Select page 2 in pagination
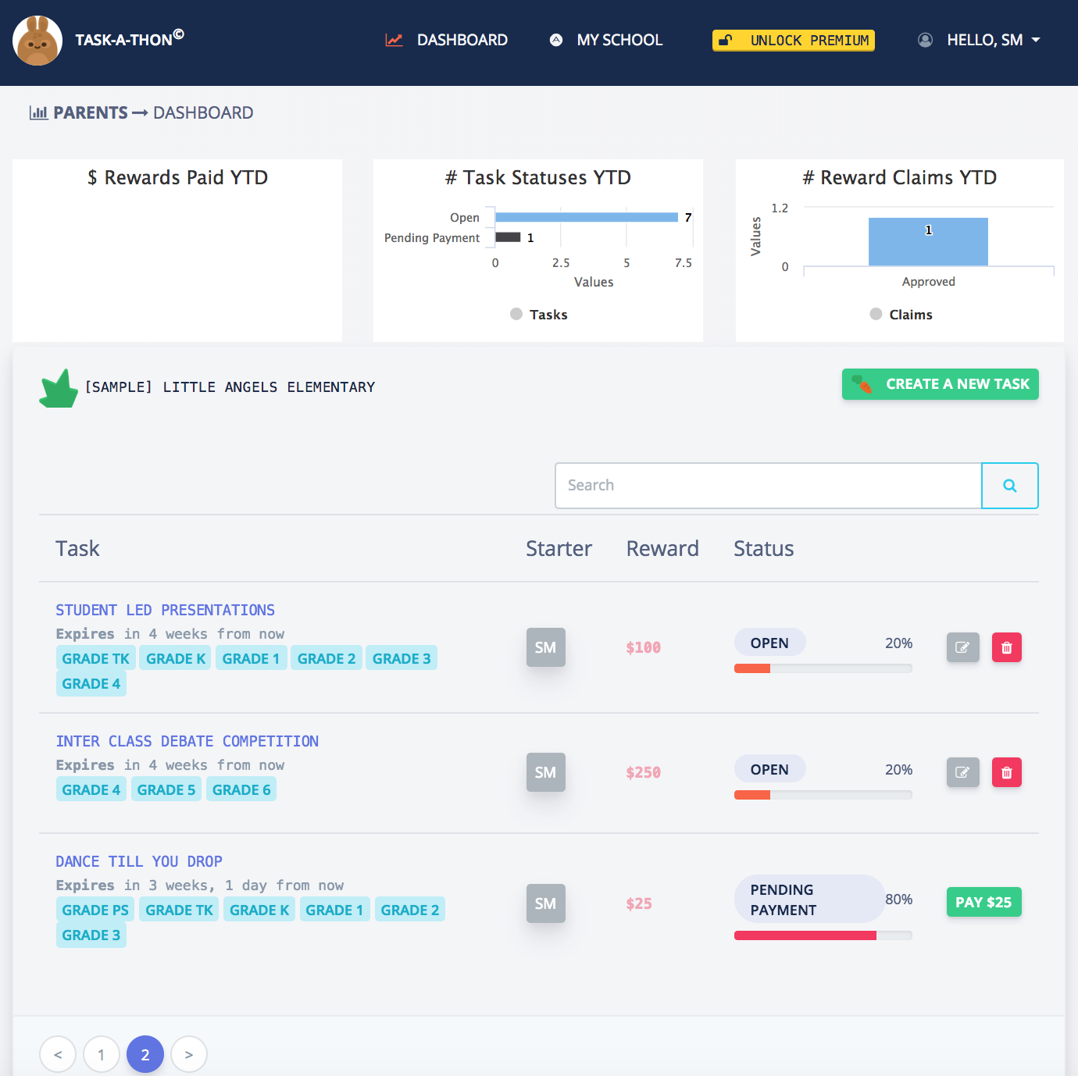Screen dimensions: 1078x1076 click(145, 1055)
